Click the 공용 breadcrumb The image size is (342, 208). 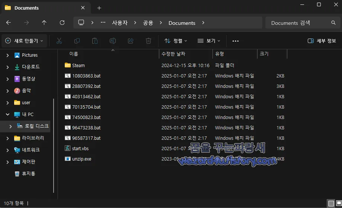pos(148,23)
